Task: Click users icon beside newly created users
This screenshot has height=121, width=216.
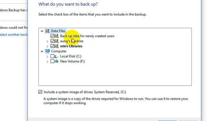Action: coord(56,36)
